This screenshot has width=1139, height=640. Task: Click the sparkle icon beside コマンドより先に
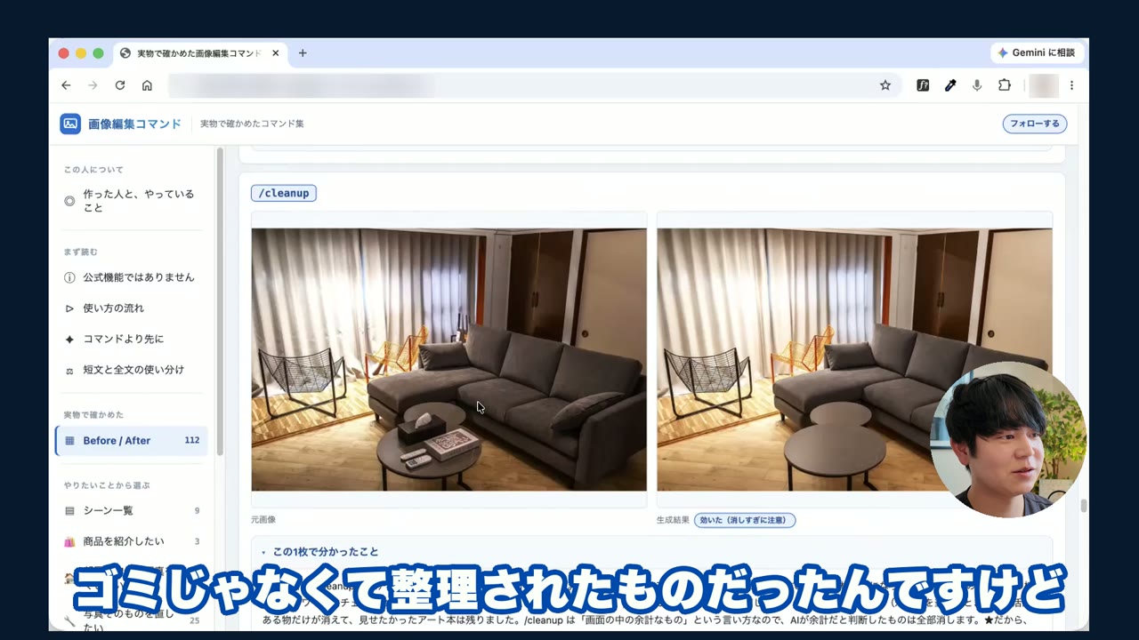(69, 340)
